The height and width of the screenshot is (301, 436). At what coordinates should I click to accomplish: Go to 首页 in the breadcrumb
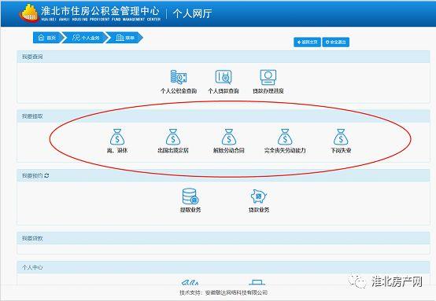pos(46,38)
